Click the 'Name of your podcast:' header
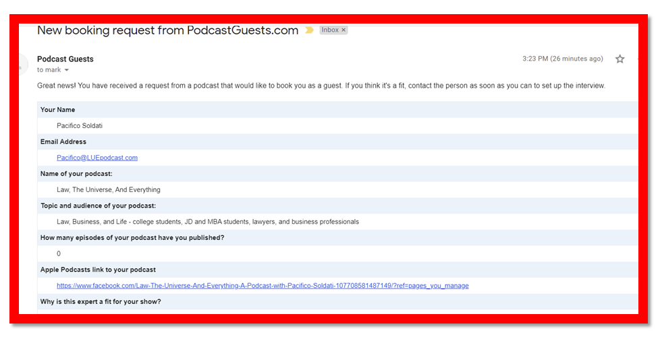Viewport: 660px width, 337px height. click(x=76, y=174)
